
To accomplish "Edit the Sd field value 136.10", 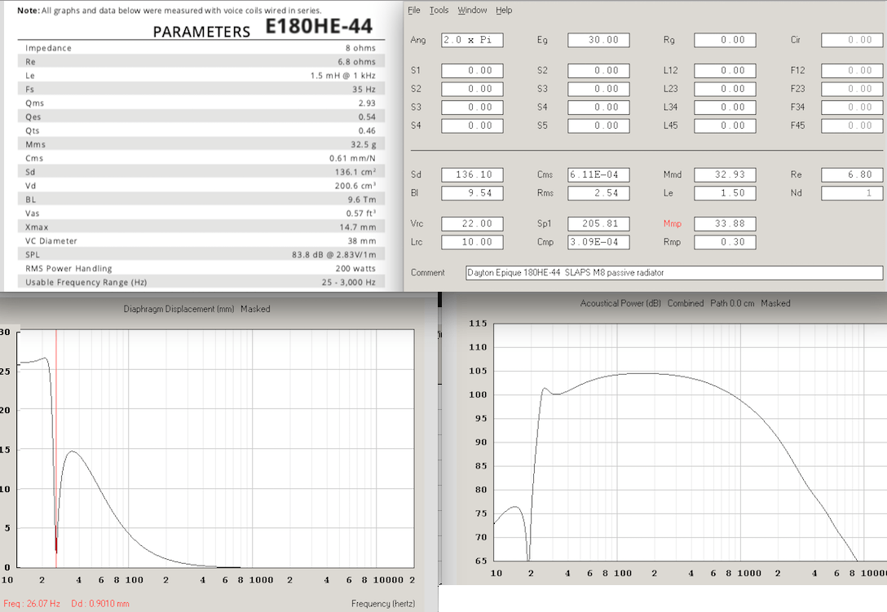I will click(472, 174).
